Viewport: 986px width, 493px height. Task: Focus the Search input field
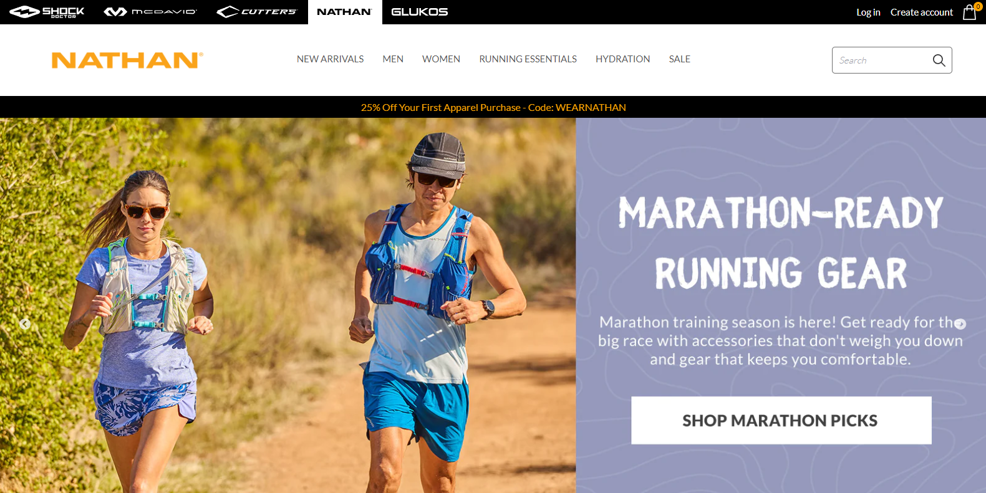(881, 60)
